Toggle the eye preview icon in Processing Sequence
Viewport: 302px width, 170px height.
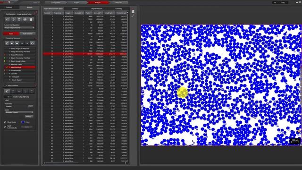(x=32, y=43)
